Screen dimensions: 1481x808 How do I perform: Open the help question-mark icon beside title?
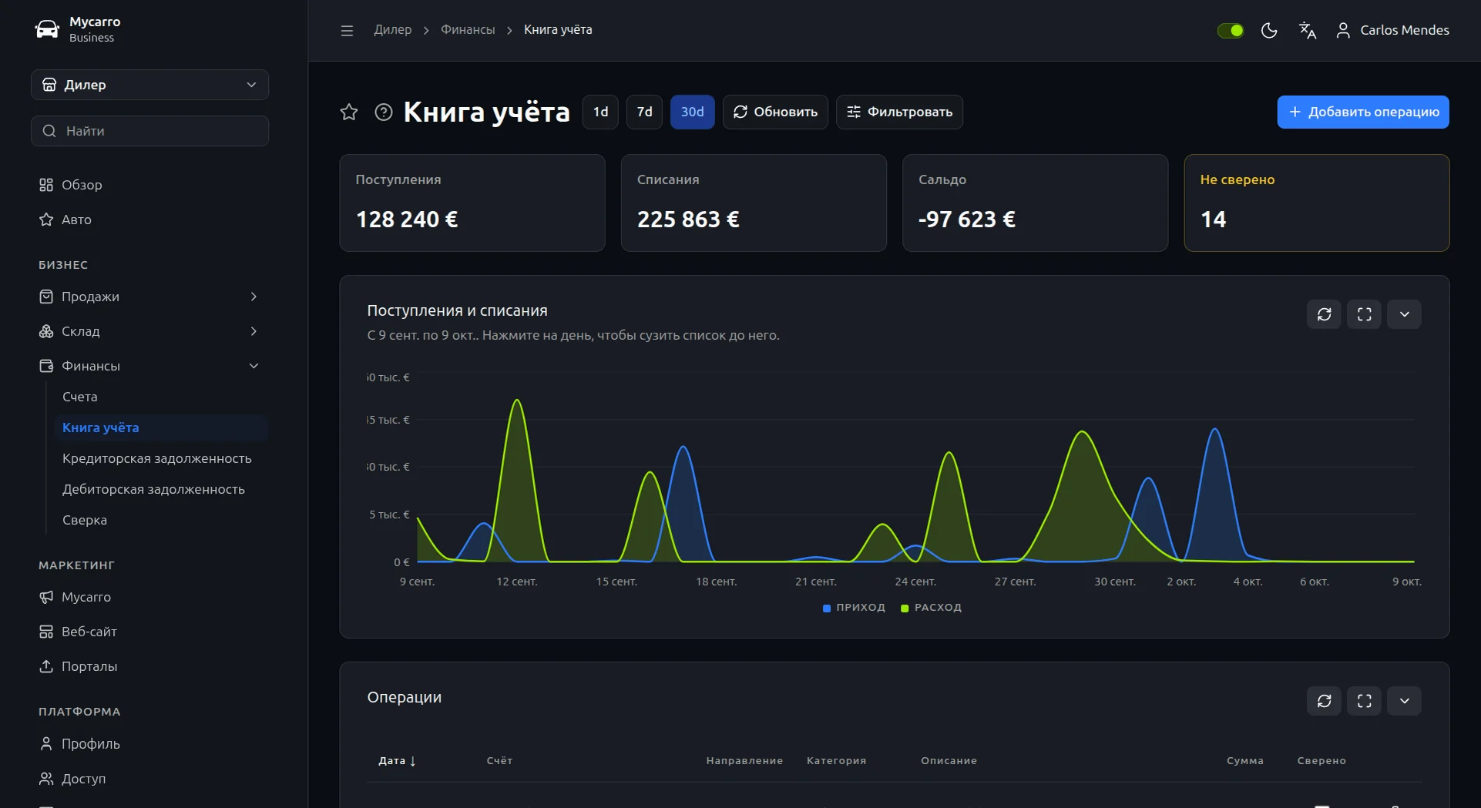(384, 112)
